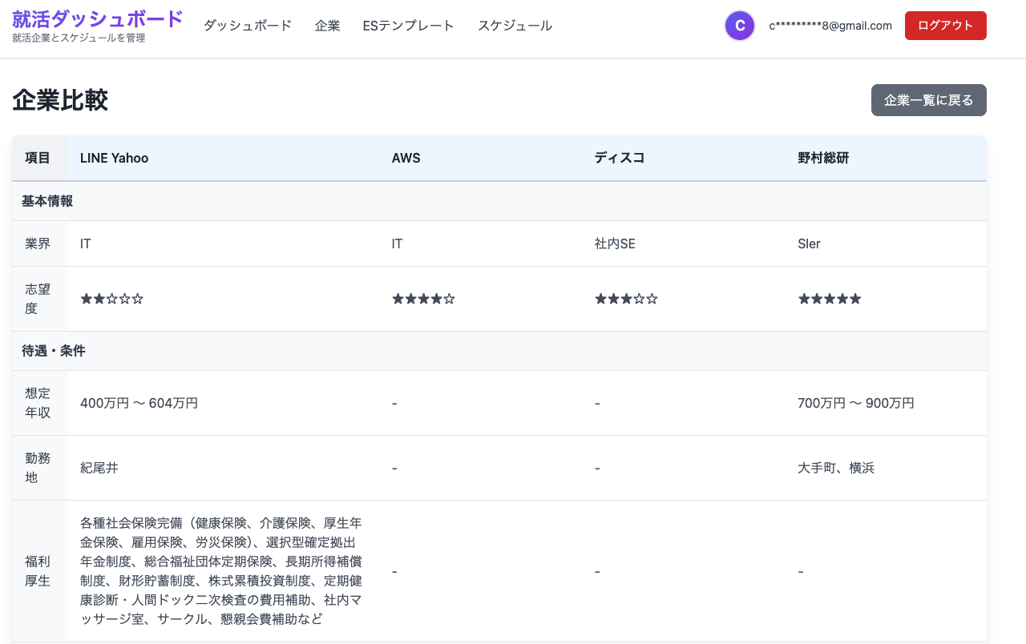This screenshot has width=1026, height=644.
Task: Go to the 企業 navigation item
Action: click(327, 26)
